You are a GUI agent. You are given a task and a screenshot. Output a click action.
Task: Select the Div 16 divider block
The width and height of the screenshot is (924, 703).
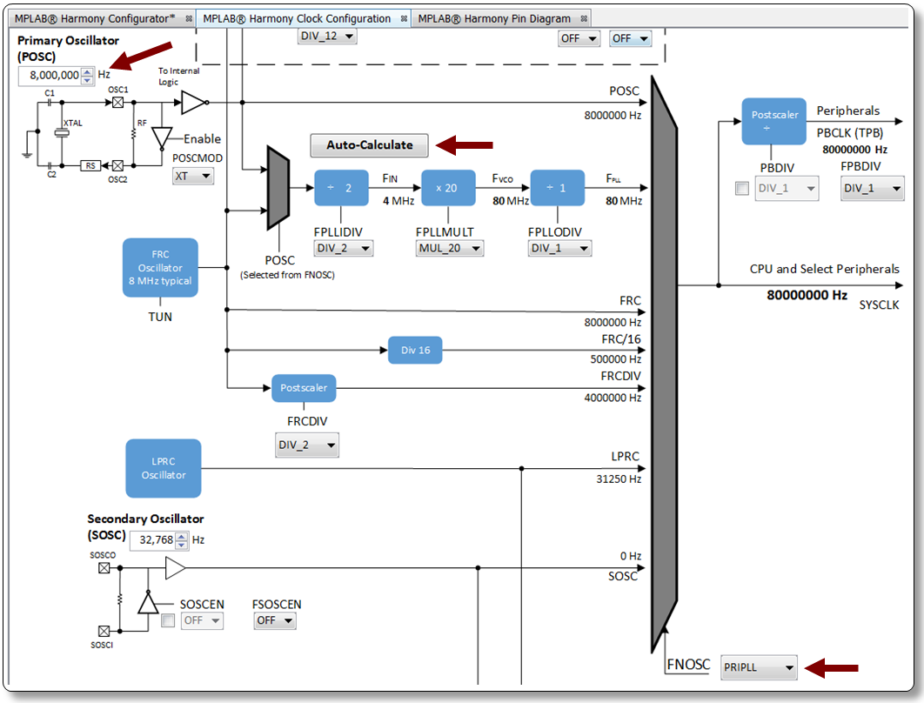pos(415,351)
